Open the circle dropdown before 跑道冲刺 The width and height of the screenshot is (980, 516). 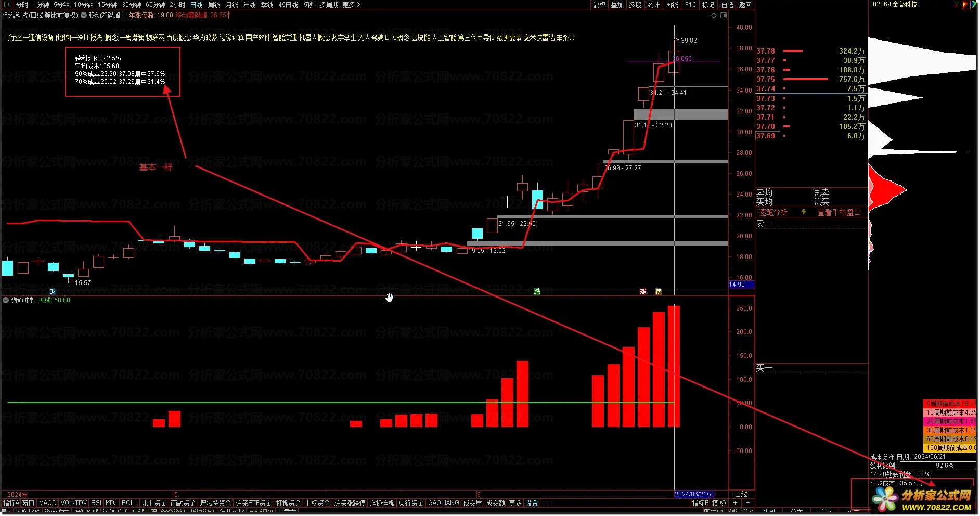[6, 300]
